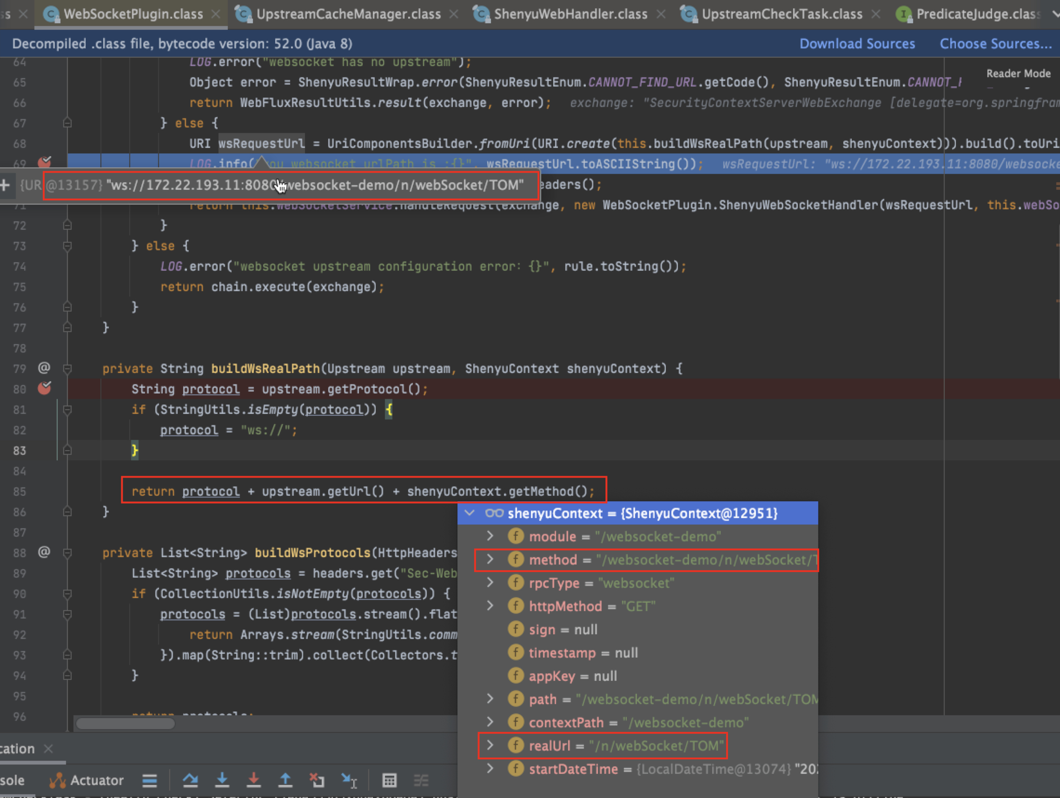Fold the buildWsRealPath method at line 79
The width and height of the screenshot is (1060, 798).
pos(67,369)
